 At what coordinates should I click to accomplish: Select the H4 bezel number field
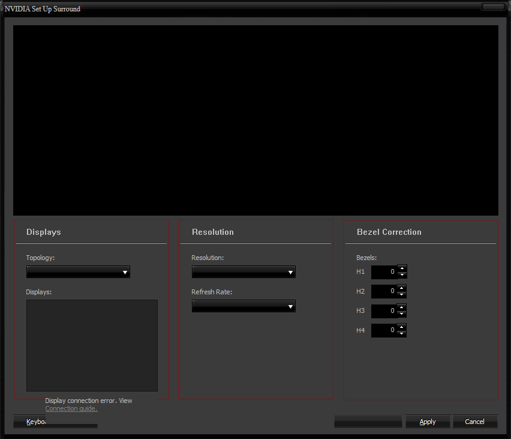384,330
